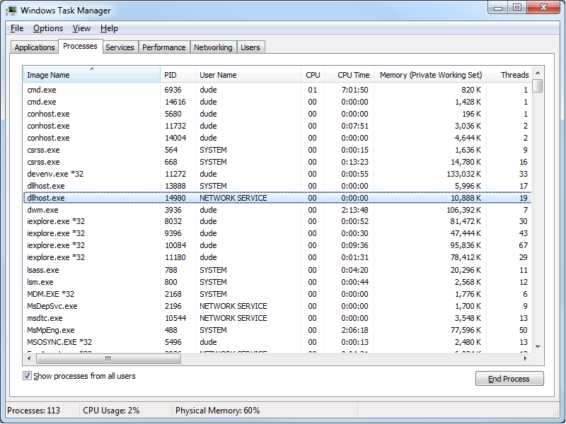Click the End Process button

(x=509, y=379)
